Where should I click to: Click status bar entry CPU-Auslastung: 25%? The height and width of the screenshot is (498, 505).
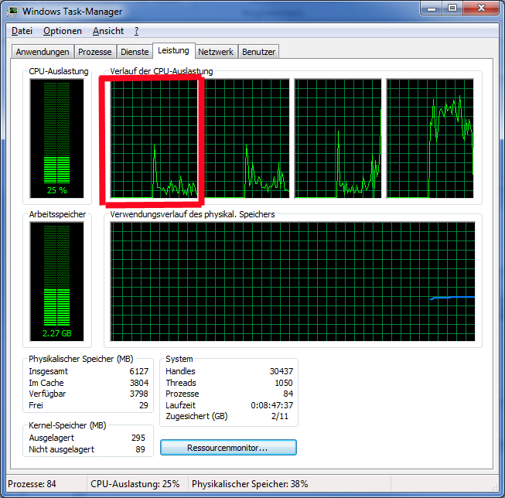tap(135, 484)
